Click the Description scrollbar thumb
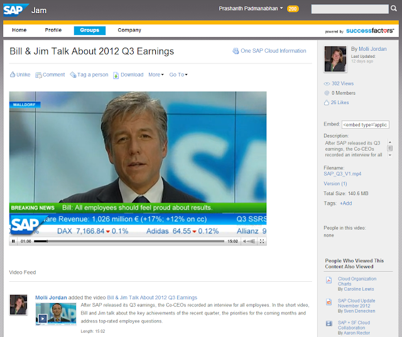 coord(390,149)
